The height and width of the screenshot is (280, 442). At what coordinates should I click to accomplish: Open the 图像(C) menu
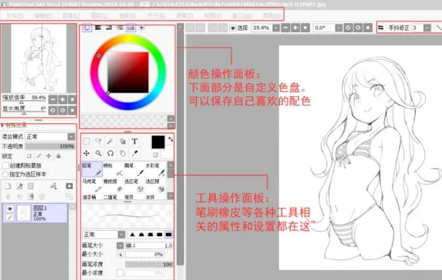[71, 16]
